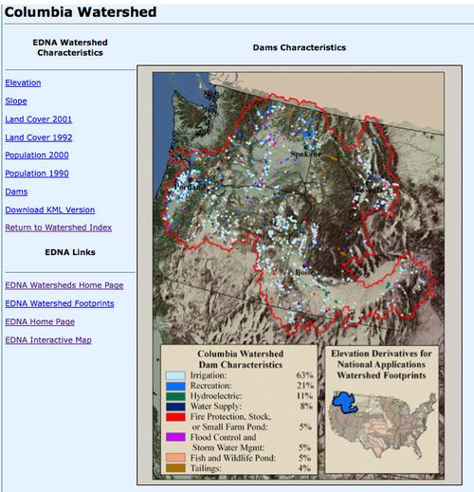The image size is (474, 492).
Task: Click the Hydroelectric 11% legend value
Action: click(304, 395)
